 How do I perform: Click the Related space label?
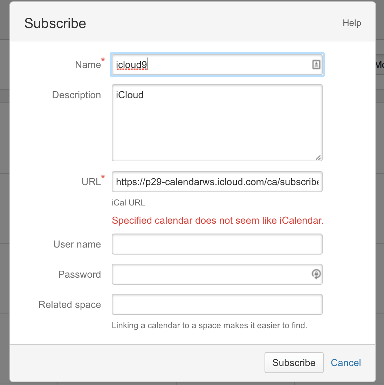(70, 305)
